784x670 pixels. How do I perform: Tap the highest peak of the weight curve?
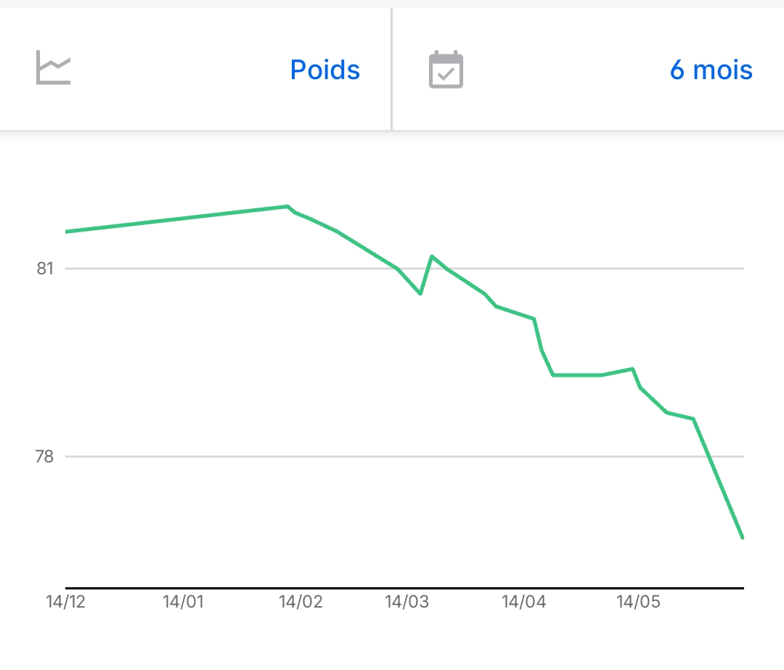click(x=287, y=206)
